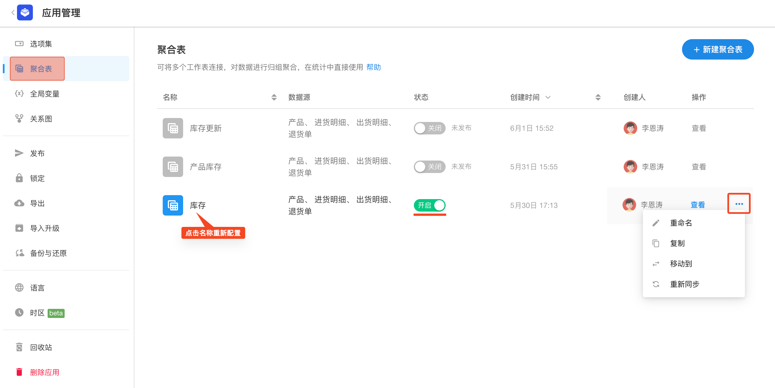This screenshot has width=775, height=388.
Task: Click 删除应用 trash icon
Action: [19, 372]
